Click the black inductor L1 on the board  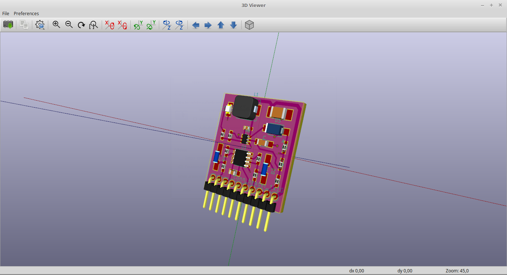pos(245,107)
